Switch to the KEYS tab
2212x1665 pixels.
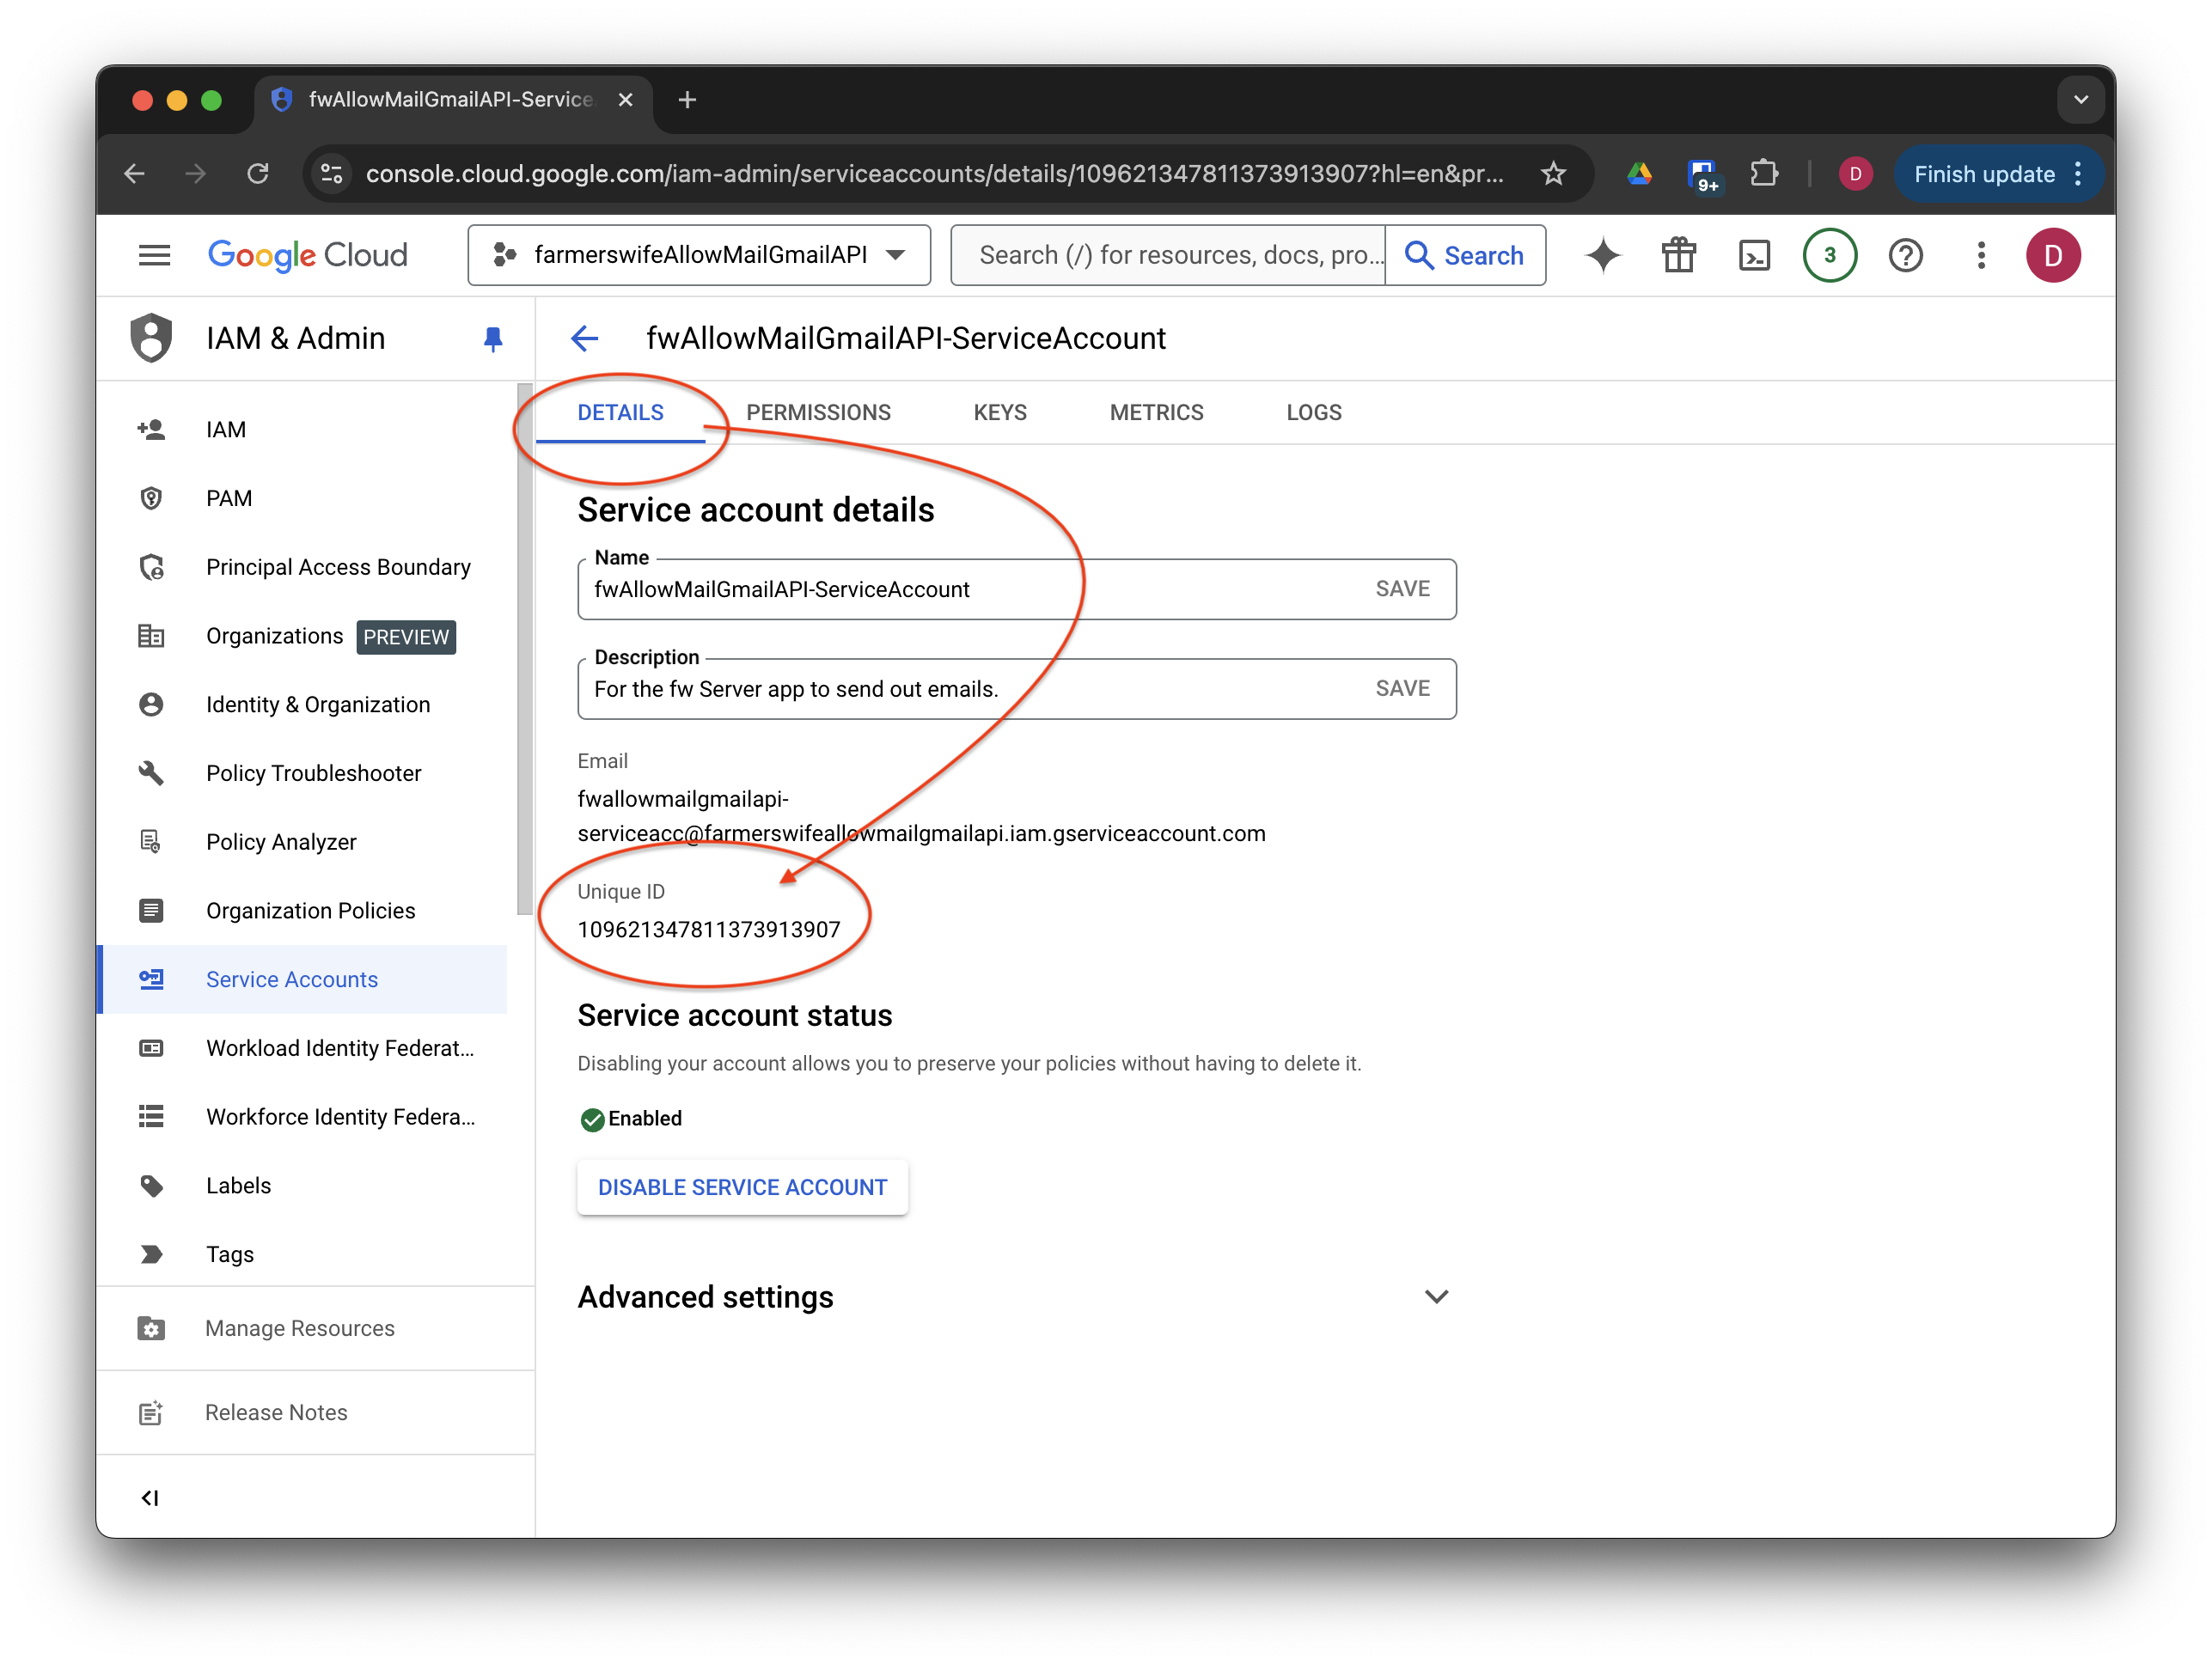coord(999,413)
